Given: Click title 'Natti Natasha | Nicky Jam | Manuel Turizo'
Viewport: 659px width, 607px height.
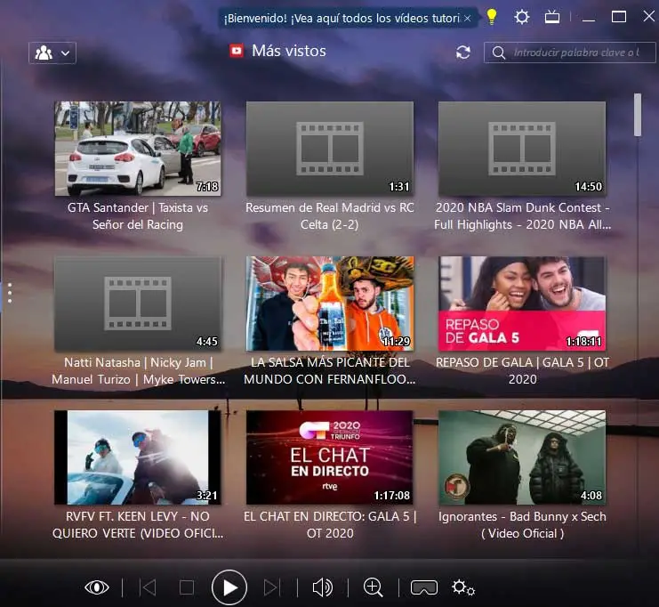Looking at the screenshot, I should tap(138, 371).
